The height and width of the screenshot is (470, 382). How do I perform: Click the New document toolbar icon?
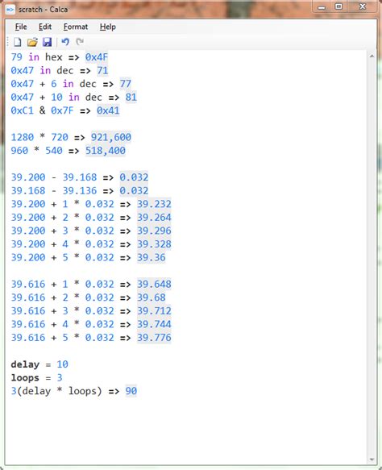pyautogui.click(x=18, y=42)
